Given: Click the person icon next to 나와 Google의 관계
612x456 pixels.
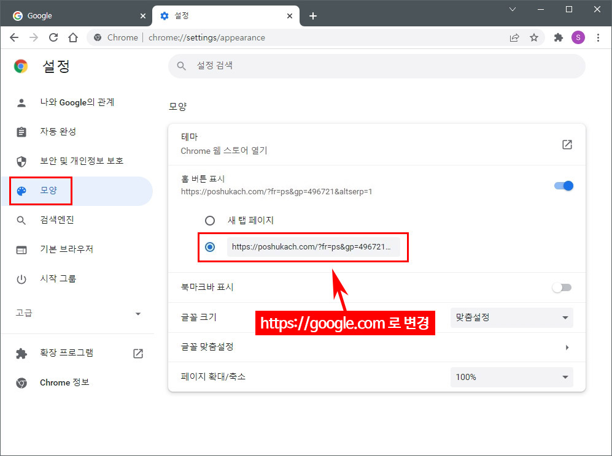Looking at the screenshot, I should (21, 103).
